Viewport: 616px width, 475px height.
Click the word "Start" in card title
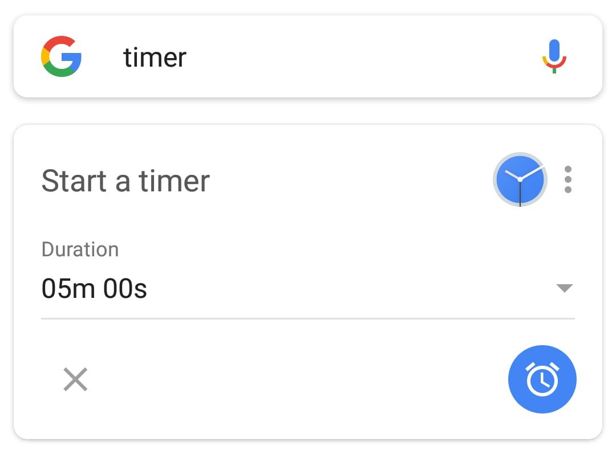(x=74, y=181)
